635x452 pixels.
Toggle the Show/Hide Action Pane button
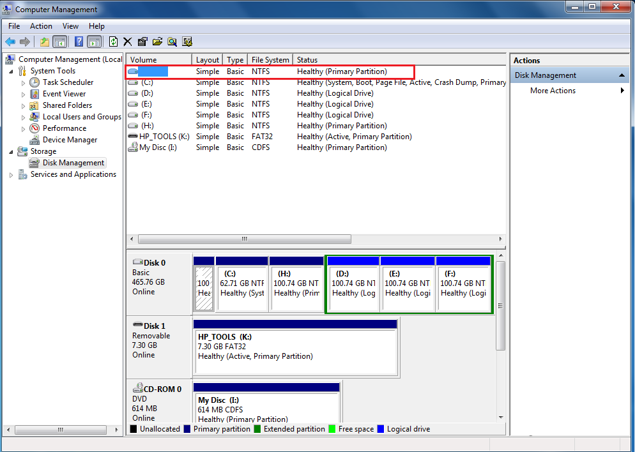click(x=94, y=41)
